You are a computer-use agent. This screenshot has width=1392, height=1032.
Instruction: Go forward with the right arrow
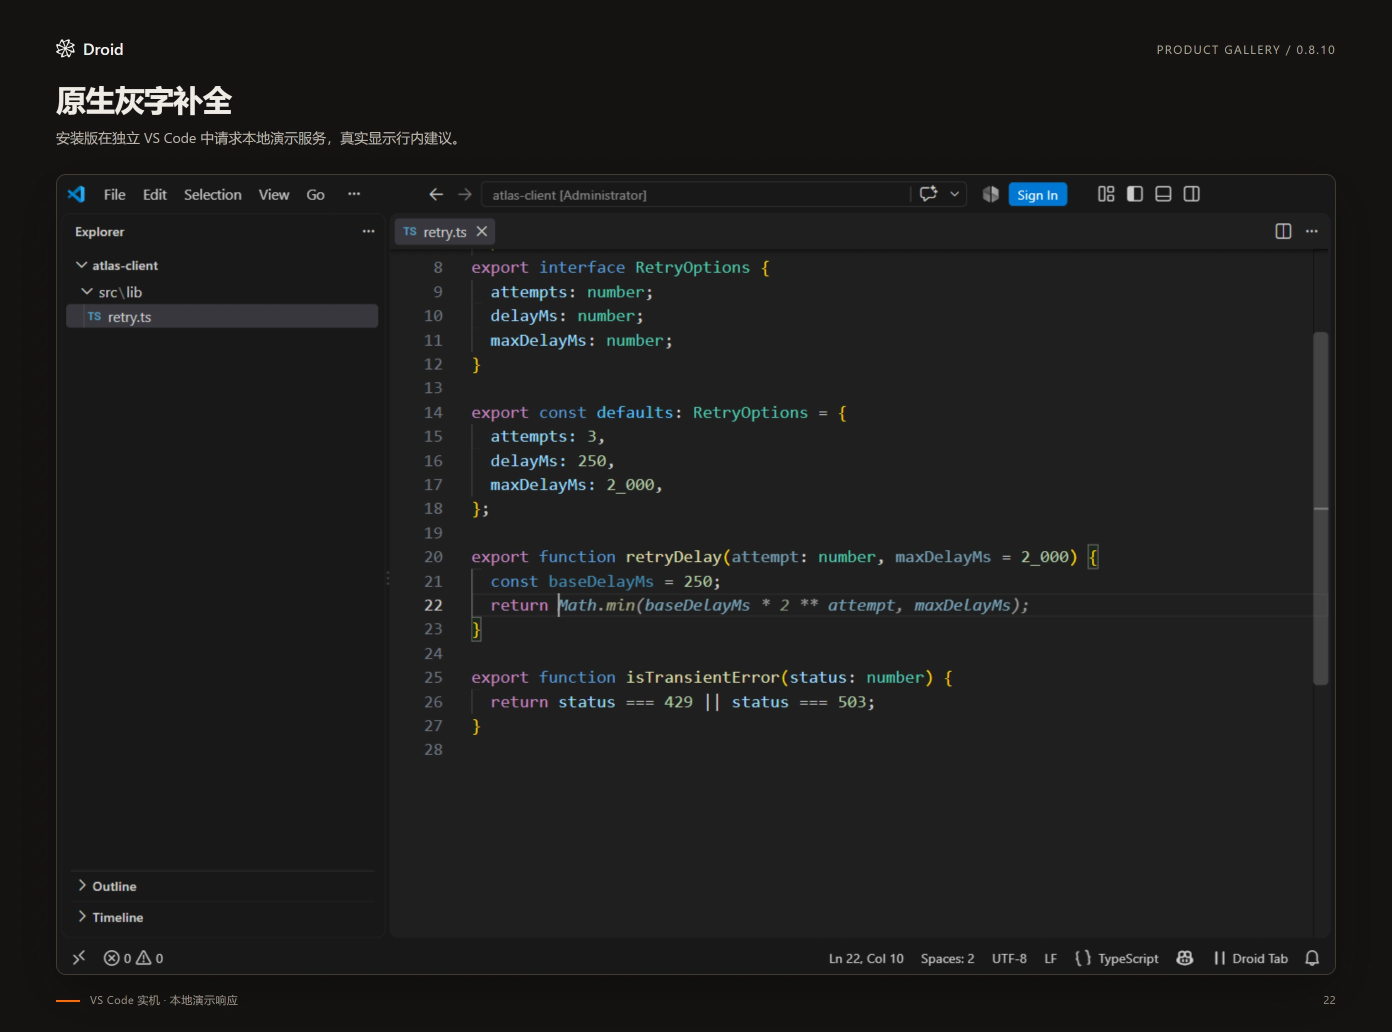(464, 194)
